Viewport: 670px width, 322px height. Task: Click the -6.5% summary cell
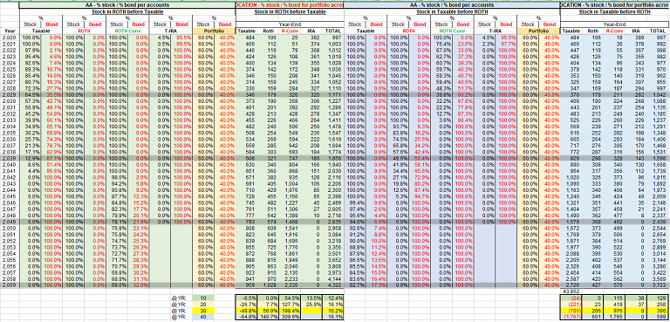pos(247,298)
